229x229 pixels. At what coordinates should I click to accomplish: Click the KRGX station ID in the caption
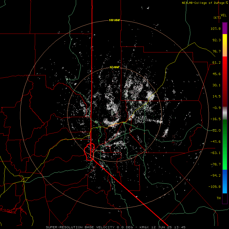pyautogui.click(x=144, y=227)
